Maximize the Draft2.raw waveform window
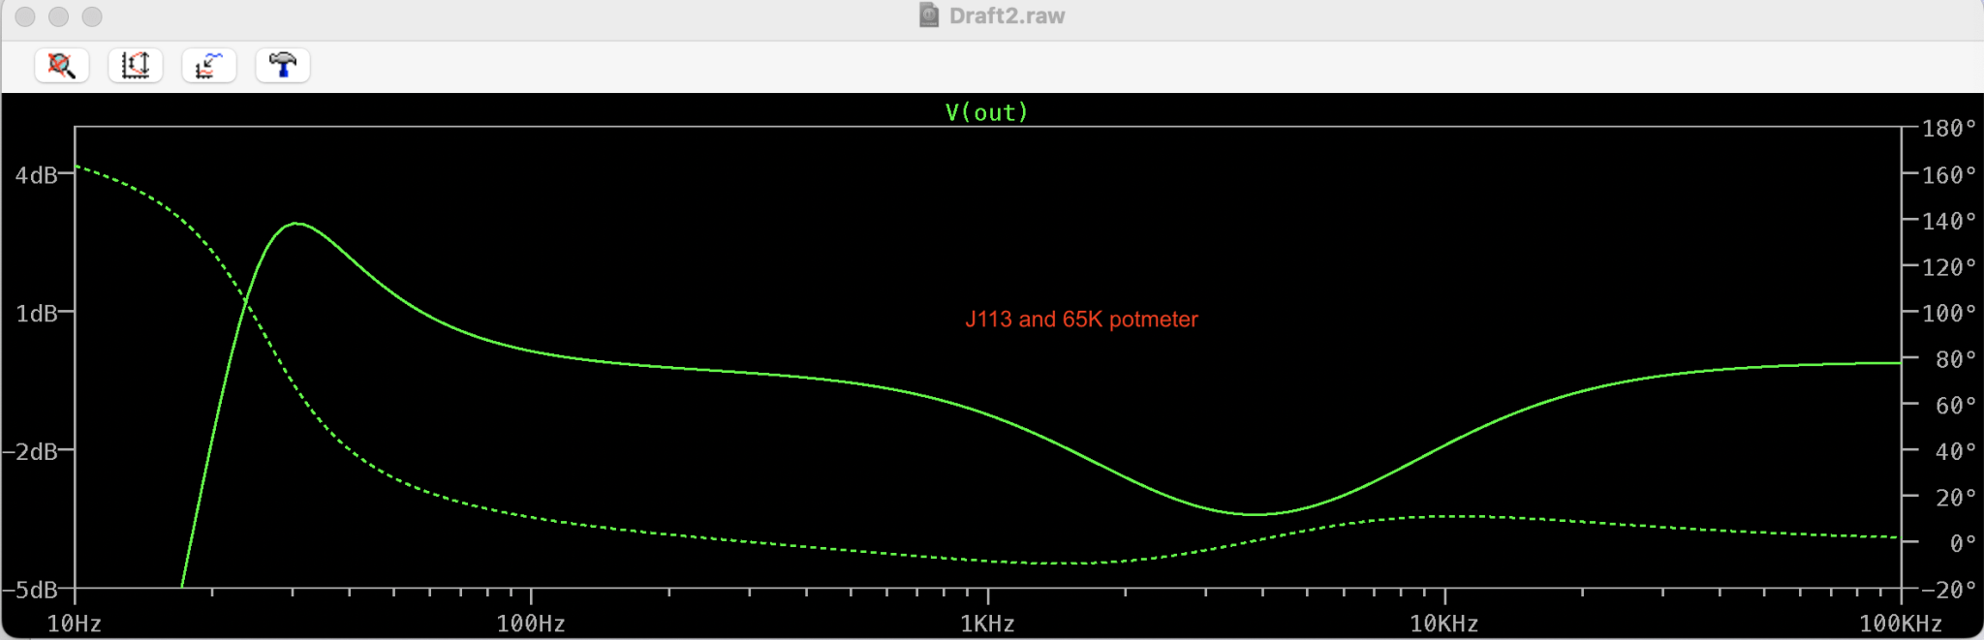The width and height of the screenshot is (1984, 640). (92, 16)
